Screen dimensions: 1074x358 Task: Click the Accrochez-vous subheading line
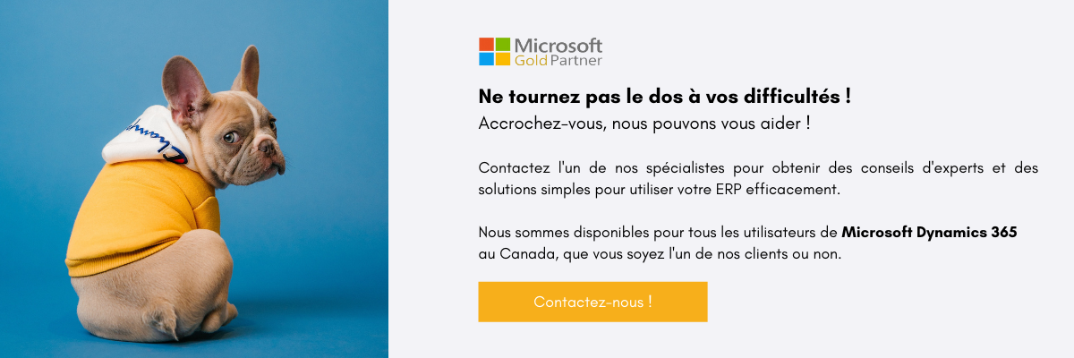tap(644, 123)
